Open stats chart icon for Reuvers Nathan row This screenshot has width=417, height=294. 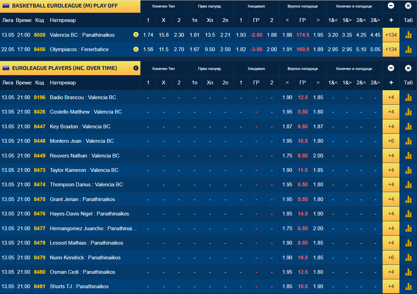pyautogui.click(x=408, y=156)
